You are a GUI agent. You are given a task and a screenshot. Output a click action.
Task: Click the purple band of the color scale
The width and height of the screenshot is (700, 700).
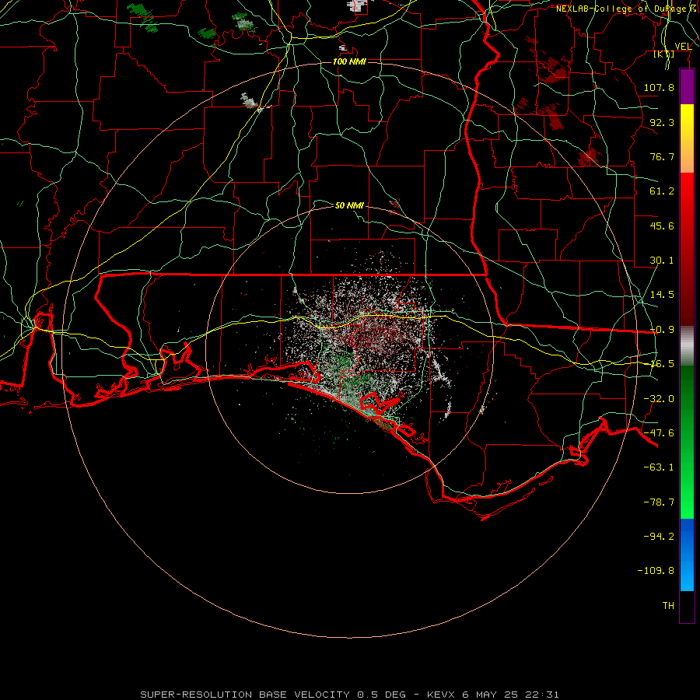[687, 86]
